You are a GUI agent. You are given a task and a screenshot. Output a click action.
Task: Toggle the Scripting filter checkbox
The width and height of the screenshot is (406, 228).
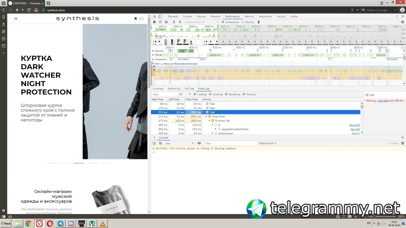coord(210,94)
